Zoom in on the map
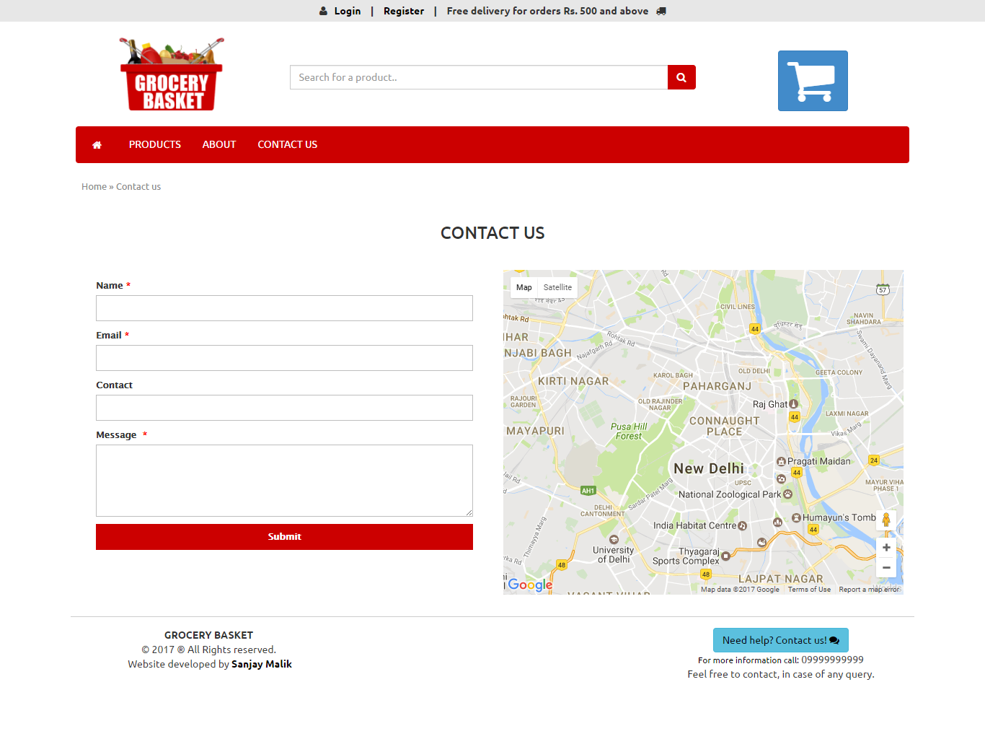This screenshot has width=985, height=739. (886, 548)
